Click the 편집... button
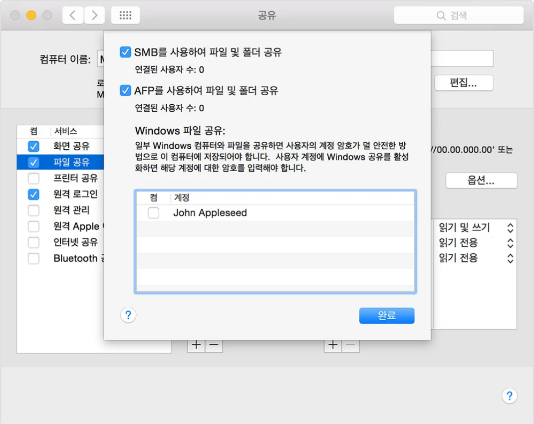Image resolution: width=534 pixels, height=424 pixels. point(464,83)
